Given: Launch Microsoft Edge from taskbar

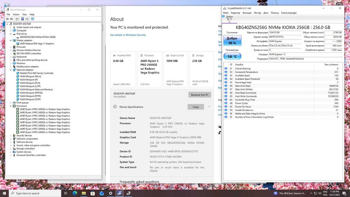Looking at the screenshot, I should click(75, 193).
